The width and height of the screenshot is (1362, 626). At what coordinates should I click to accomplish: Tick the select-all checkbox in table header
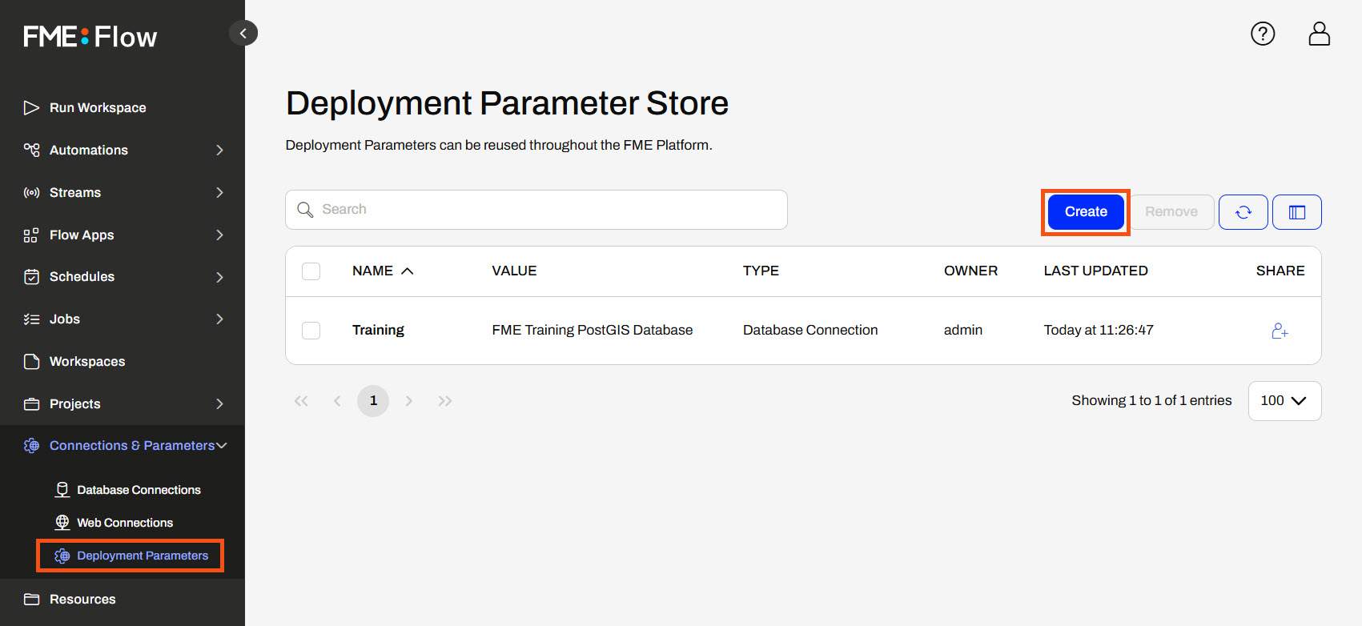[x=311, y=271]
